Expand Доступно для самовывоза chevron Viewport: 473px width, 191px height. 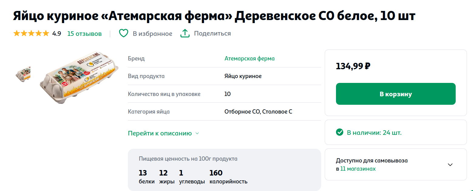[x=450, y=165]
